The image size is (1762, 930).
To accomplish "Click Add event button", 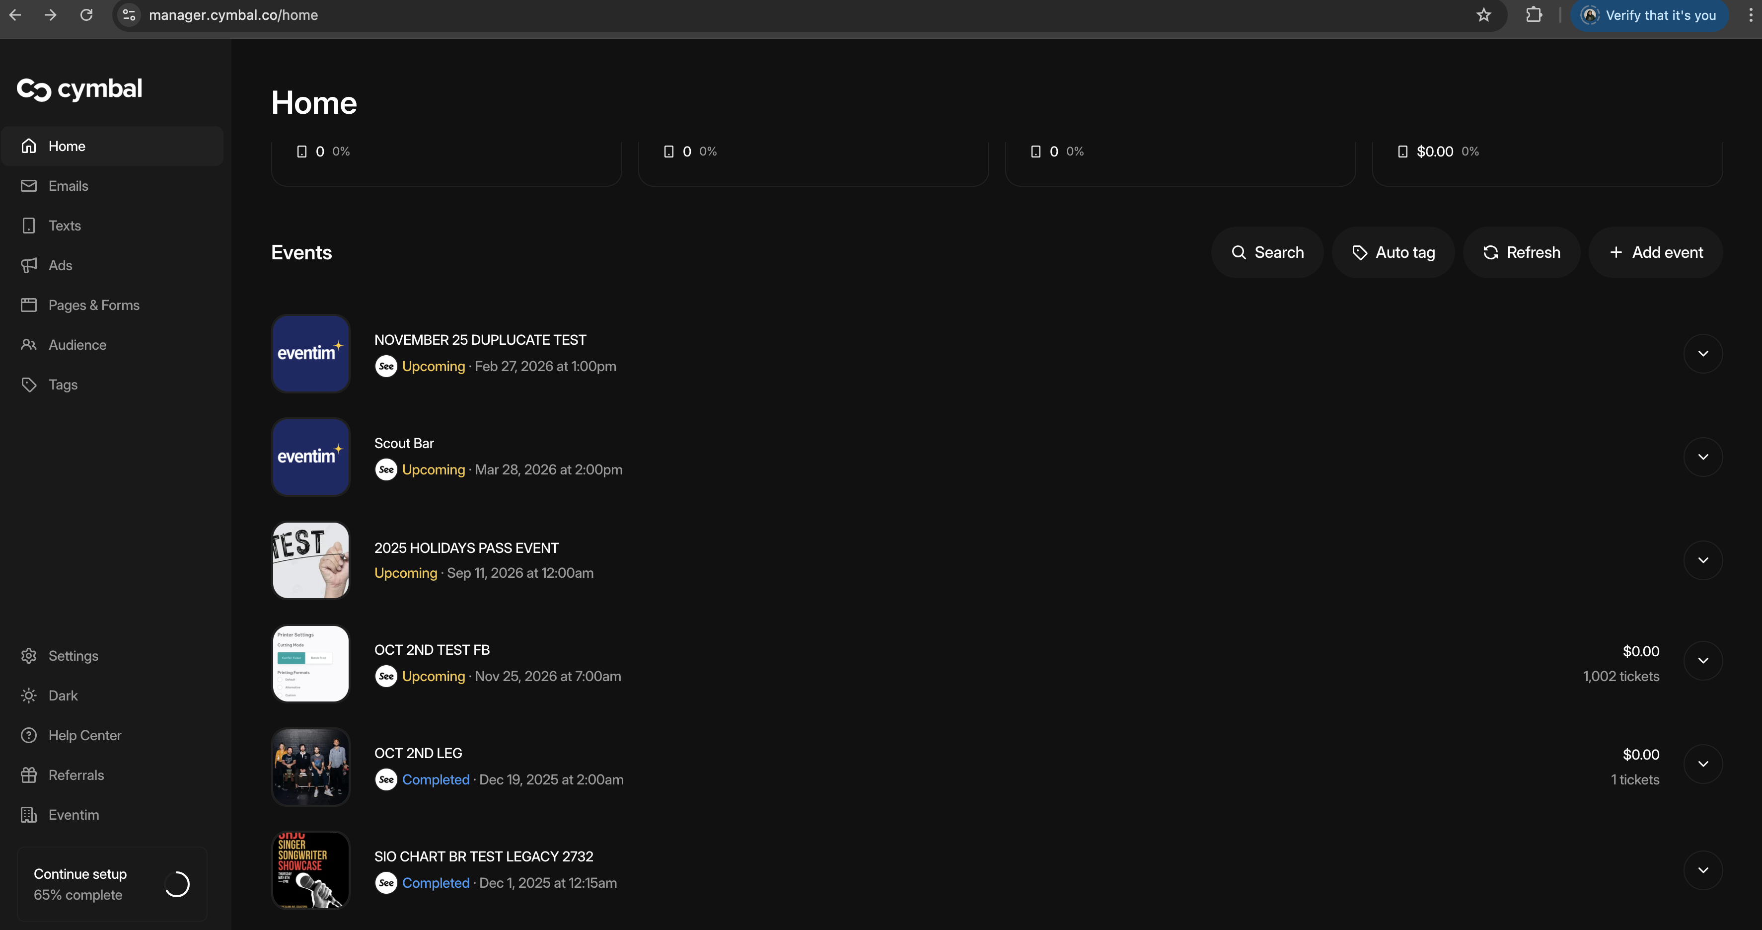I will click(x=1655, y=252).
